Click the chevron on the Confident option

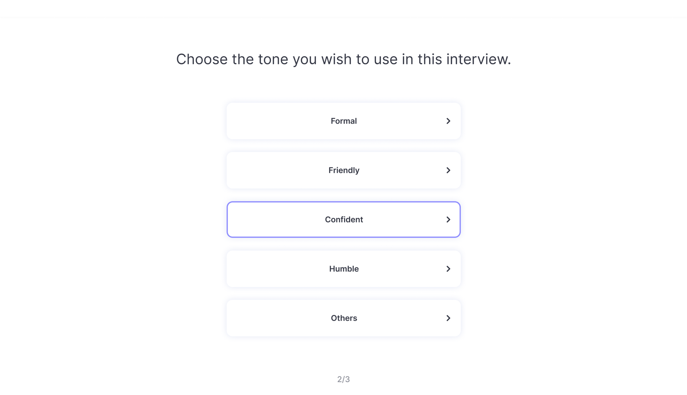[448, 219]
